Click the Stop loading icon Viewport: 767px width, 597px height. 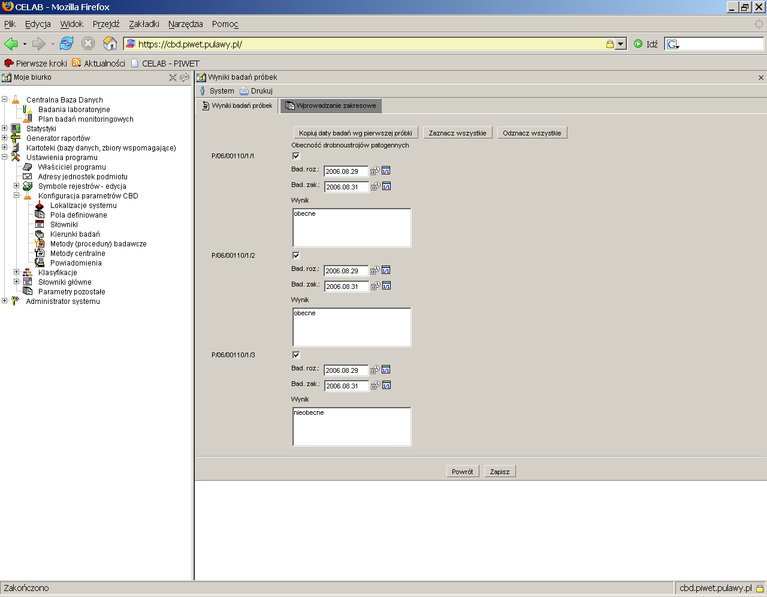click(x=88, y=44)
